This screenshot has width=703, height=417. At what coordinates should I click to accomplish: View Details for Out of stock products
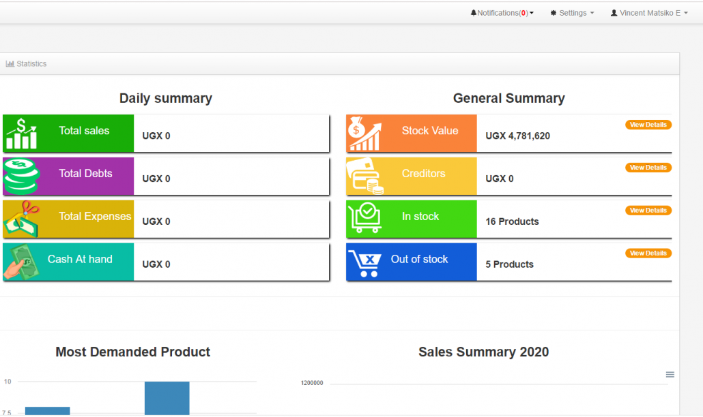pyautogui.click(x=648, y=253)
